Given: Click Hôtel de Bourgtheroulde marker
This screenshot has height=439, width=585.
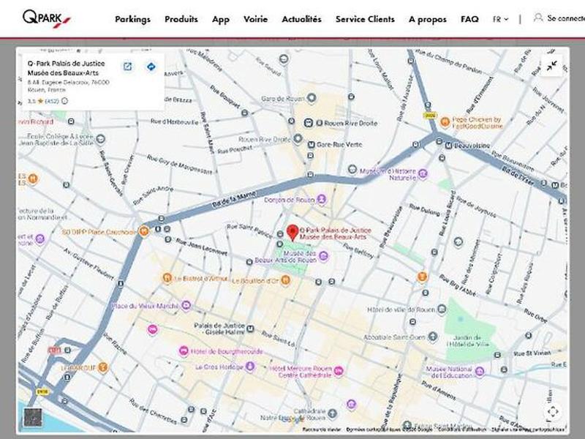Looking at the screenshot, I should point(184,351).
